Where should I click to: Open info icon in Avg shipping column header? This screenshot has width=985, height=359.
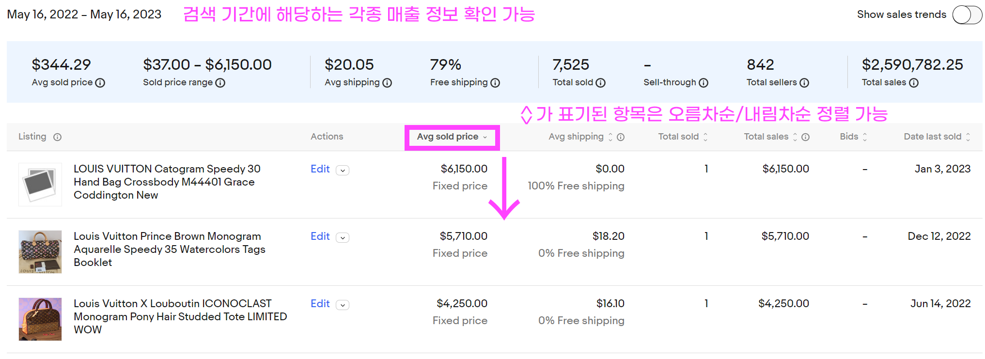(x=621, y=137)
